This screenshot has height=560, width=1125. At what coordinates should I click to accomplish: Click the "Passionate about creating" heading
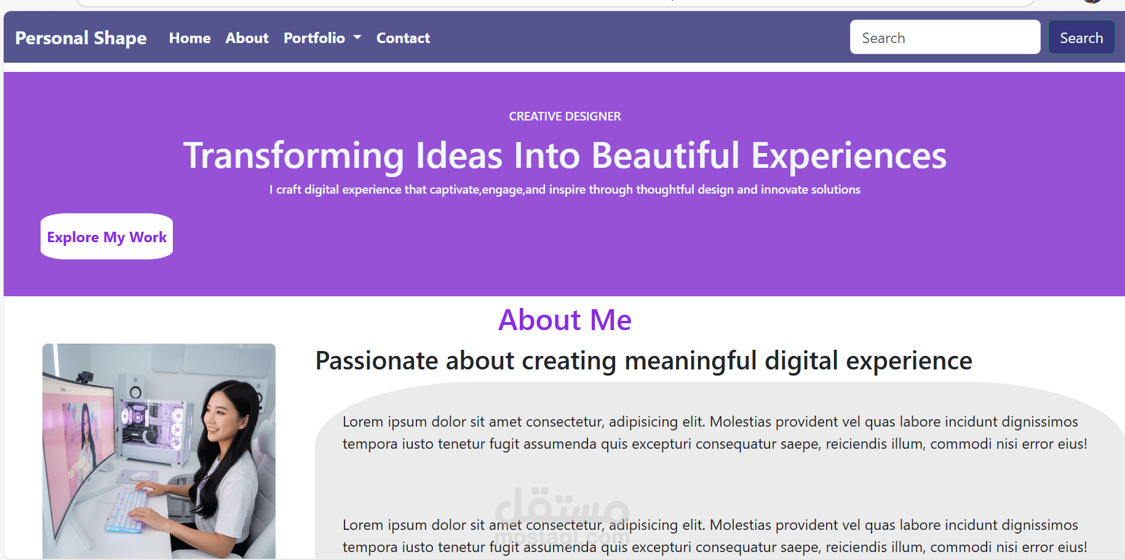point(643,361)
